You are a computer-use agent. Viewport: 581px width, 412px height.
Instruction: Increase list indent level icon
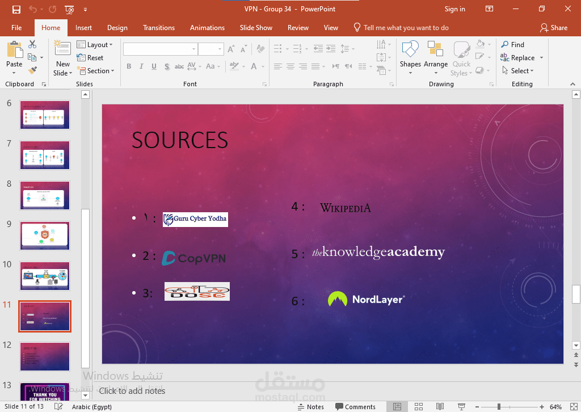click(x=331, y=49)
